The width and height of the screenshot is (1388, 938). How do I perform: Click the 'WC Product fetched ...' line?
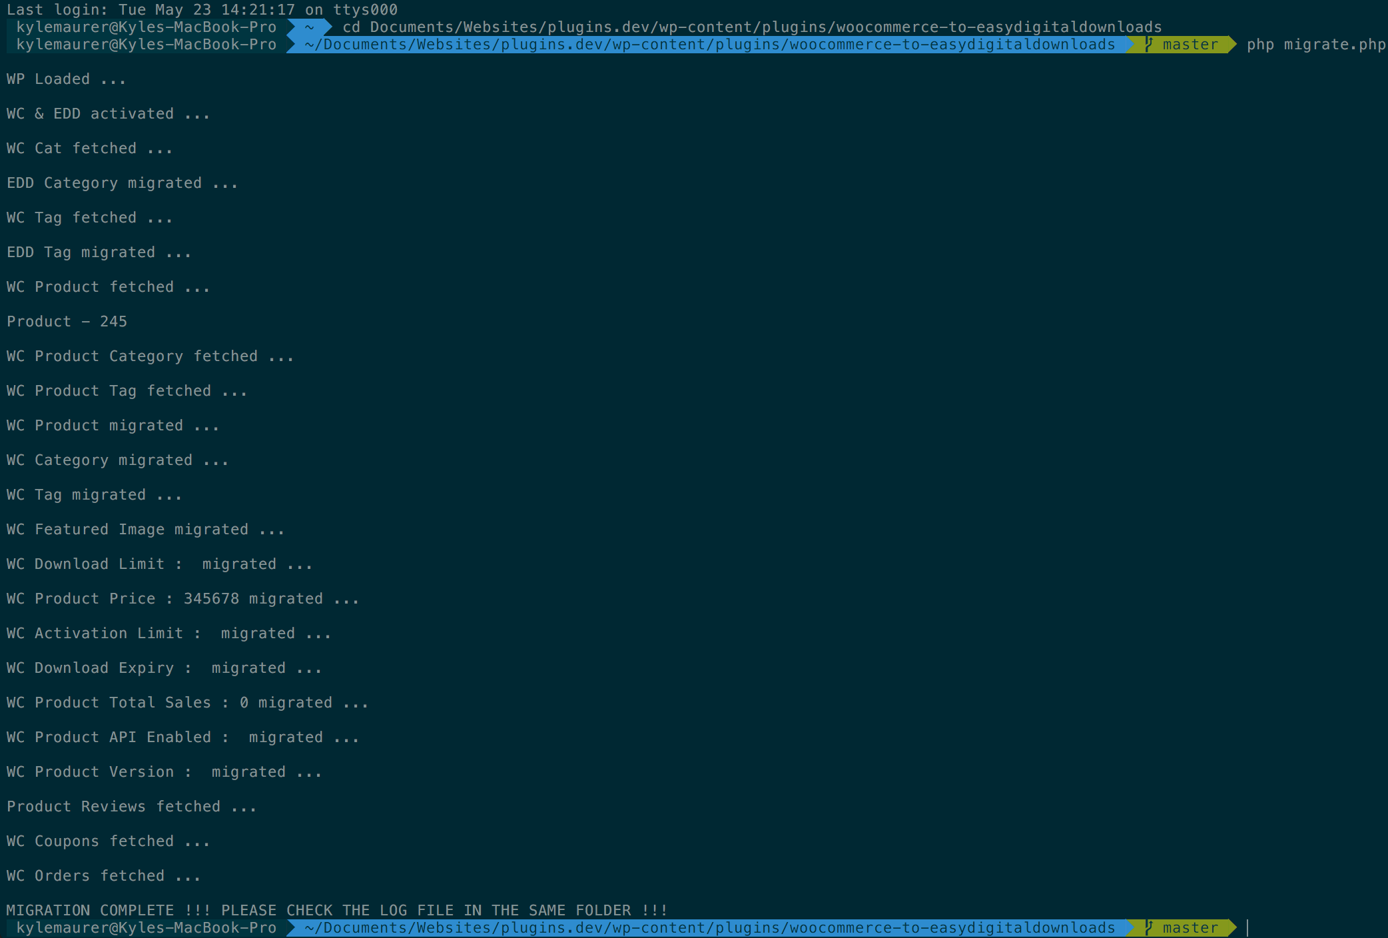(109, 286)
